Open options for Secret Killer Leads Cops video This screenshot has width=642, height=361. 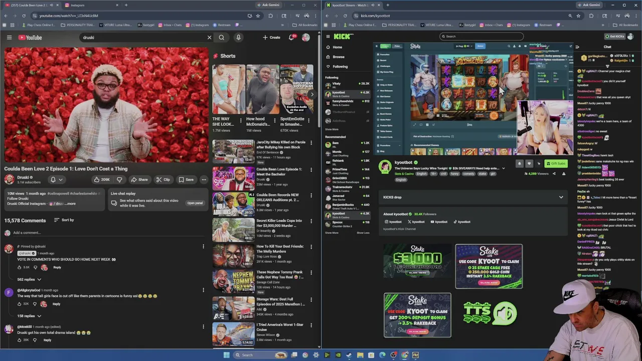(x=311, y=221)
